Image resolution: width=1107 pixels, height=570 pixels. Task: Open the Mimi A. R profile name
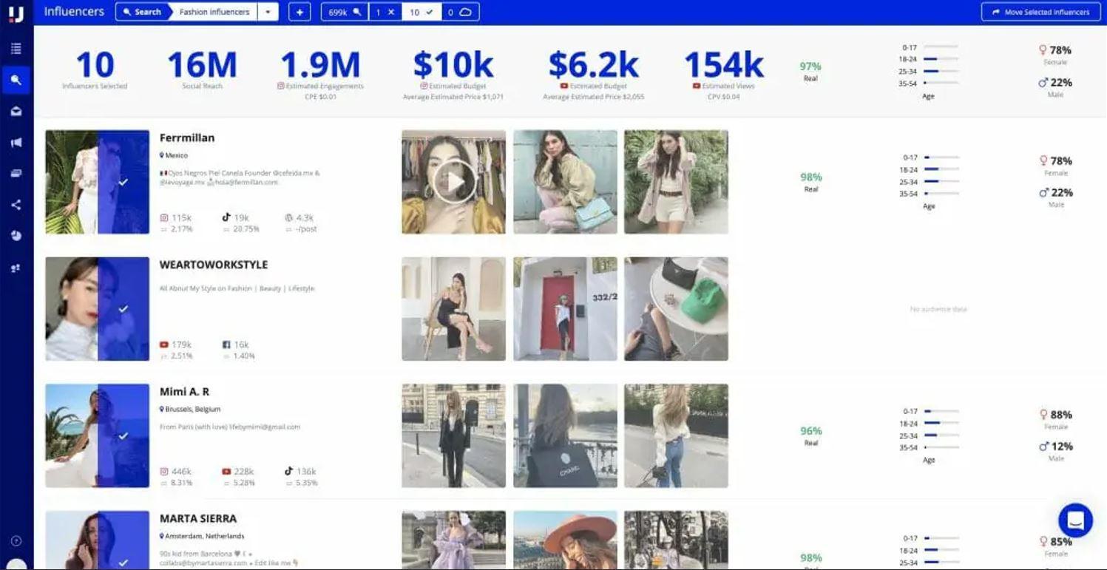pos(185,392)
